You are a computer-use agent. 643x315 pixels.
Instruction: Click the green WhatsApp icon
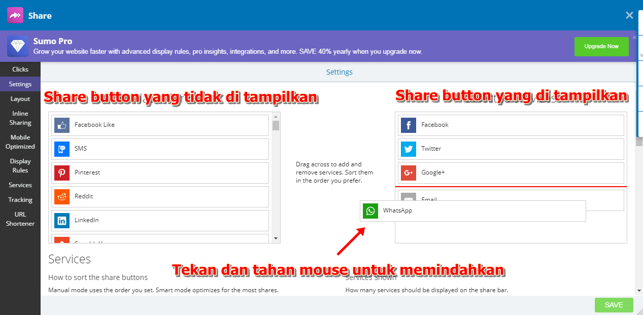[x=370, y=211]
